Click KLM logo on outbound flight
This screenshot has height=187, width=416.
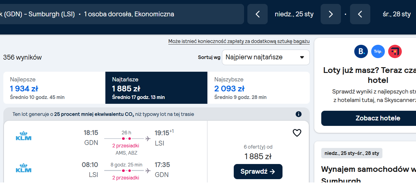pos(24,136)
